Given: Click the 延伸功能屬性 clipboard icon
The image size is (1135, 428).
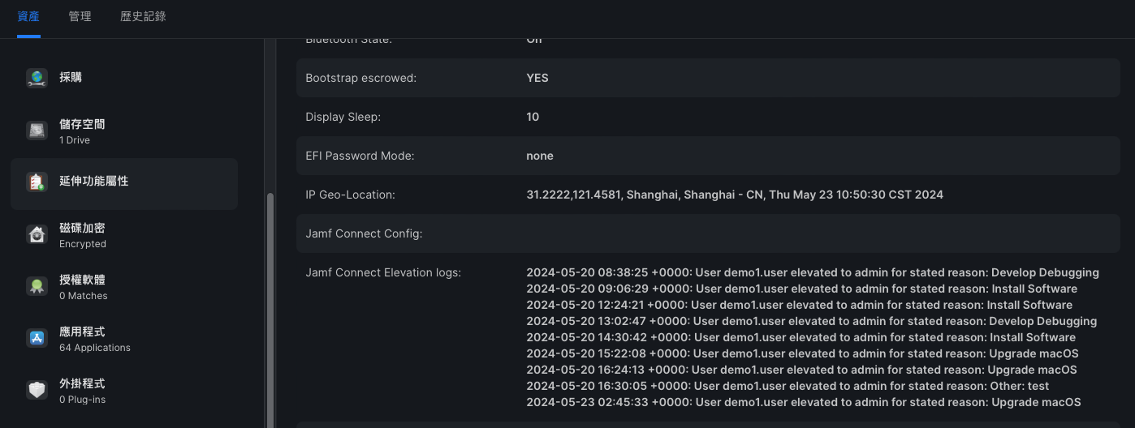Looking at the screenshot, I should [37, 182].
